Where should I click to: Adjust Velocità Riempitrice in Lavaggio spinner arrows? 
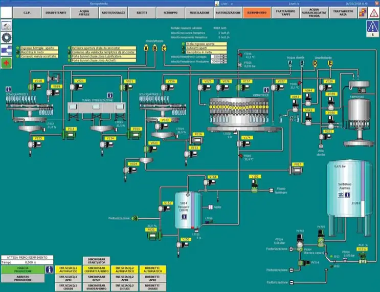click(223, 56)
